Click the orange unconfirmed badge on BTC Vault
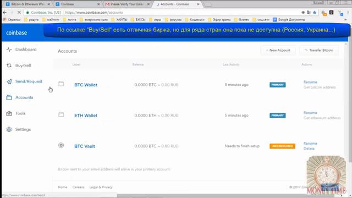Viewport: 352px width, 198px height. pyautogui.click(x=282, y=146)
